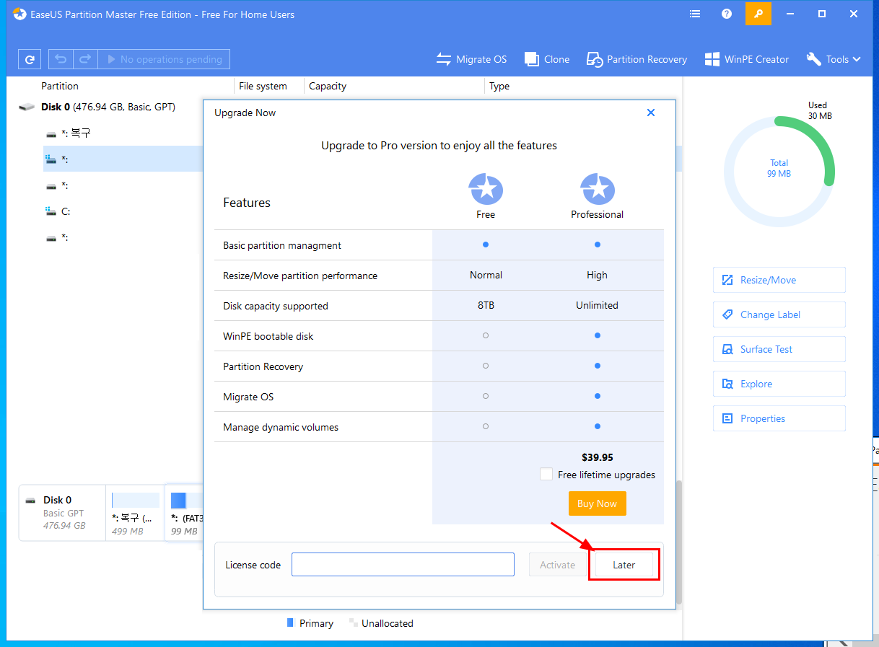Image resolution: width=879 pixels, height=647 pixels.
Task: Select the Disk 0 tree row
Action: pos(108,107)
